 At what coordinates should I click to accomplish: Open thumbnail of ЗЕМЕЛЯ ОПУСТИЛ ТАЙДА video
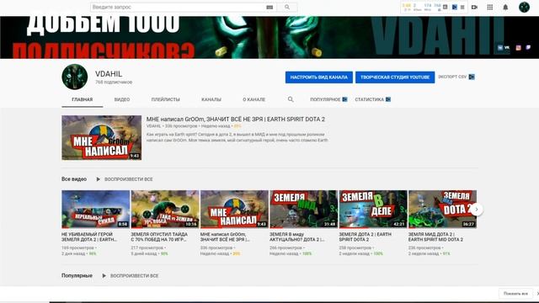point(165,210)
